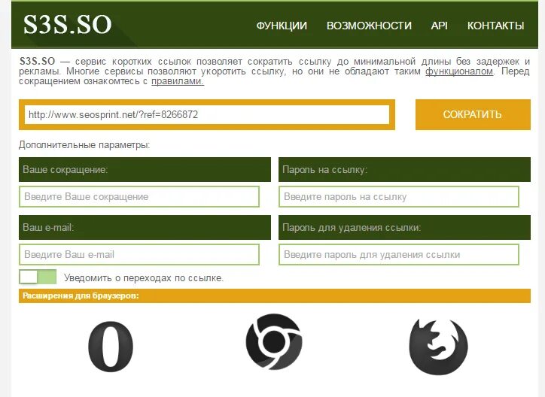Click the S3S.SO site logo
Image resolution: width=545 pixels, height=397 pixels.
[68, 25]
